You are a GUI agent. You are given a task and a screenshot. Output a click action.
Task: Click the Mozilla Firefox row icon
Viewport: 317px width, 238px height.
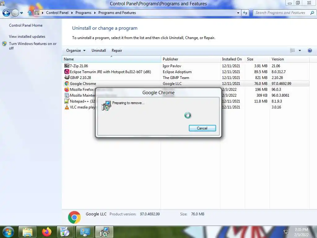click(x=67, y=89)
